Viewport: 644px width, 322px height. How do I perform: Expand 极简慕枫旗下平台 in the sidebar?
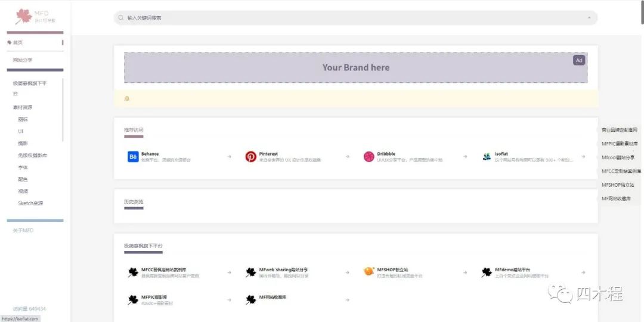tap(30, 83)
